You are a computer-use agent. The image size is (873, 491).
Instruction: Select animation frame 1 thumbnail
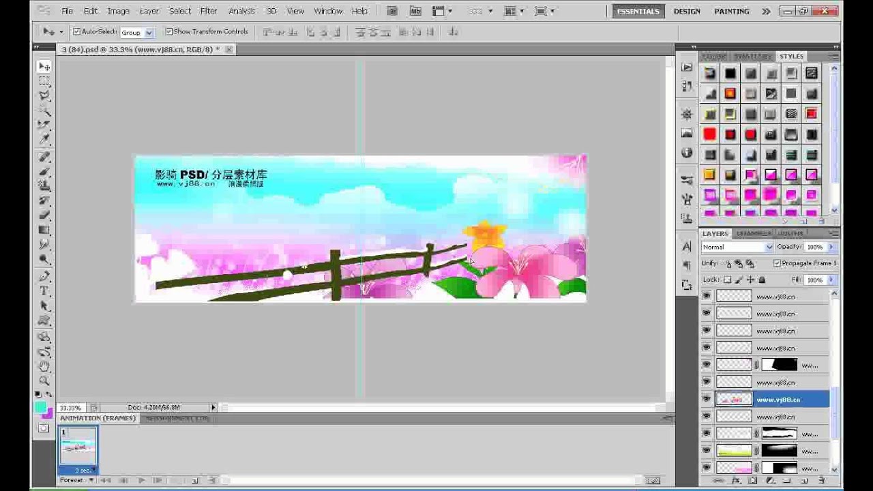(x=78, y=446)
